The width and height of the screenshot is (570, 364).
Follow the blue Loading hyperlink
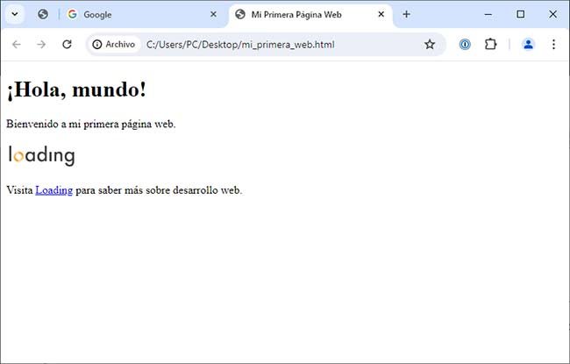click(x=53, y=190)
